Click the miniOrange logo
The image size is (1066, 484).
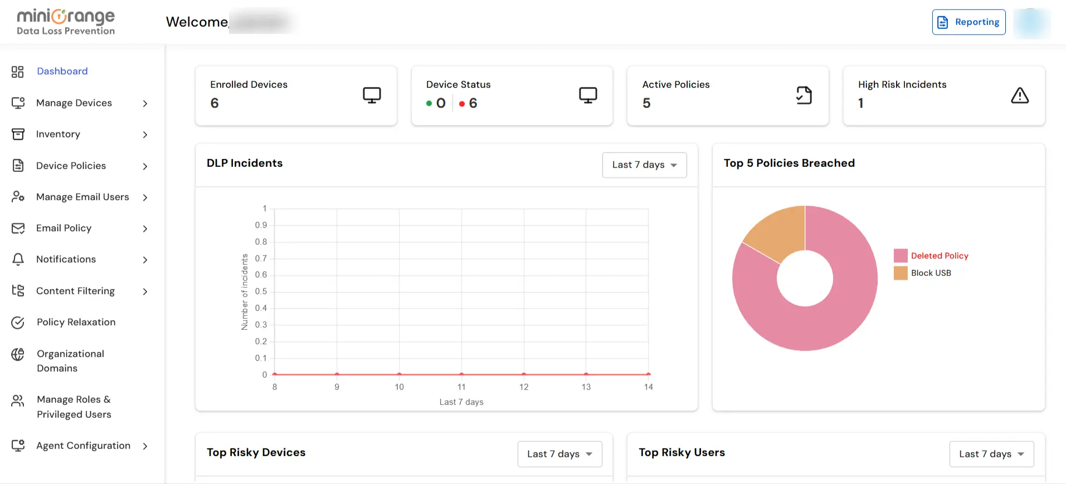click(66, 22)
